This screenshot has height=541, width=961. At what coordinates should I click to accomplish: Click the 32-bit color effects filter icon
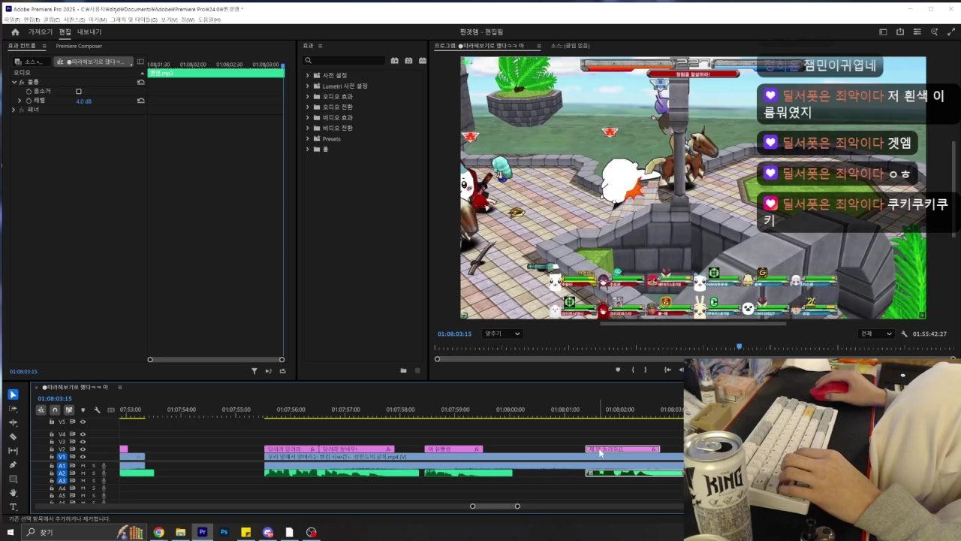(x=408, y=61)
